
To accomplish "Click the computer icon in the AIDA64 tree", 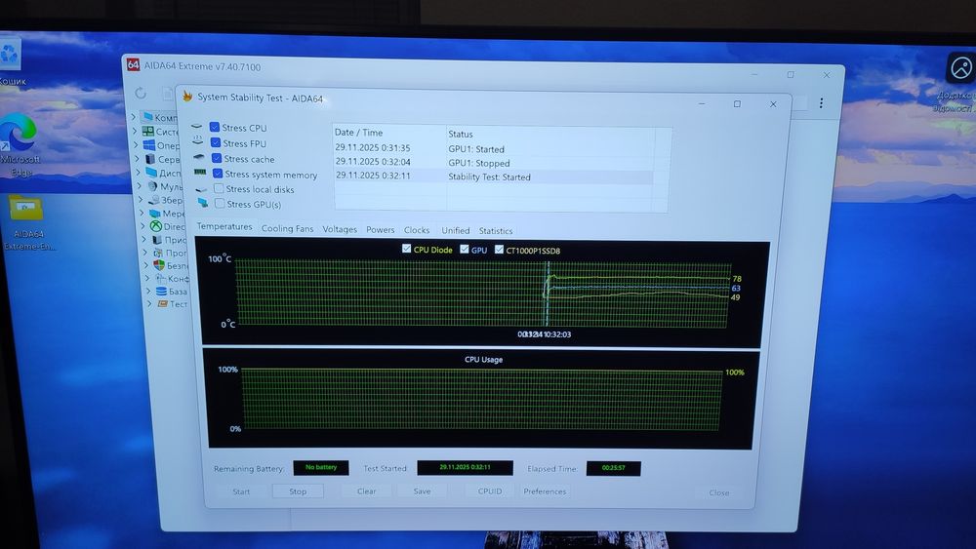I will [147, 116].
